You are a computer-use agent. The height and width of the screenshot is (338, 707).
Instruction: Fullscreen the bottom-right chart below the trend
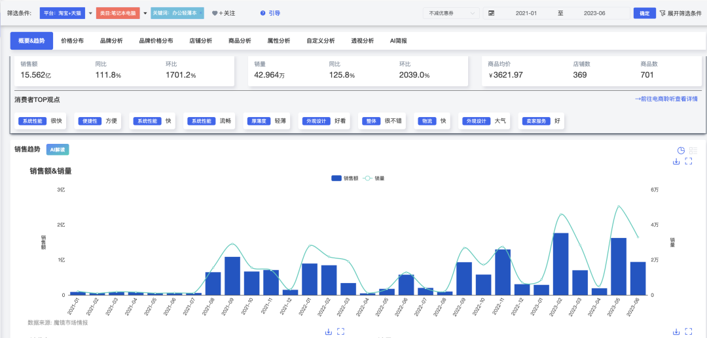(x=689, y=331)
